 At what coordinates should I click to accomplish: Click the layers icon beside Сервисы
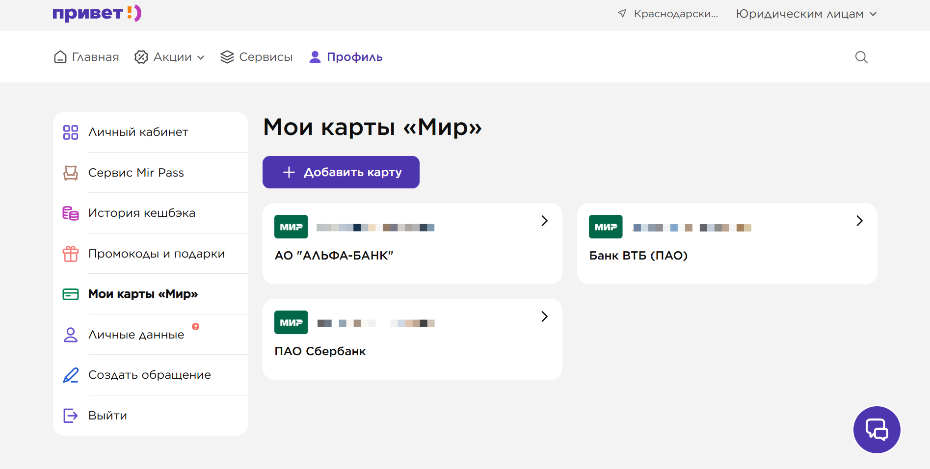(227, 57)
